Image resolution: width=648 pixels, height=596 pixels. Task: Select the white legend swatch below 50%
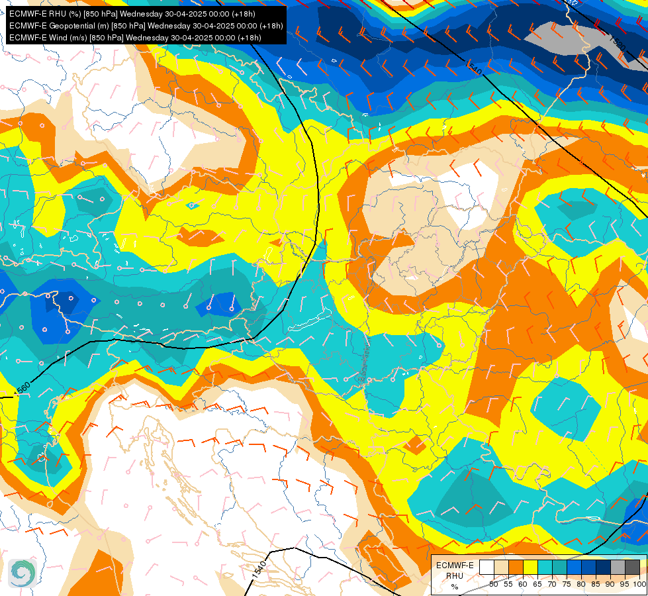pyautogui.click(x=486, y=567)
